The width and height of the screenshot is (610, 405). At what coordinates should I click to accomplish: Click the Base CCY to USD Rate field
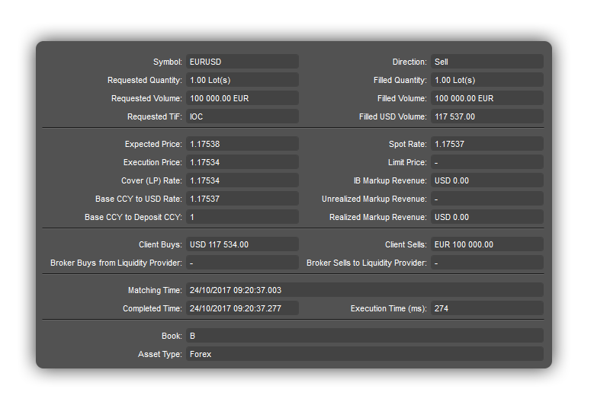coord(242,199)
